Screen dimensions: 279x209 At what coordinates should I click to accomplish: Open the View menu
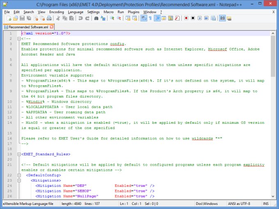click(41, 12)
